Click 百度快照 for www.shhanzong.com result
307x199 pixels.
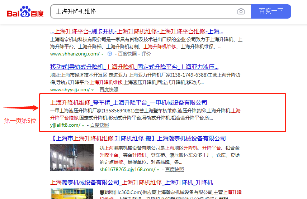click(127, 54)
